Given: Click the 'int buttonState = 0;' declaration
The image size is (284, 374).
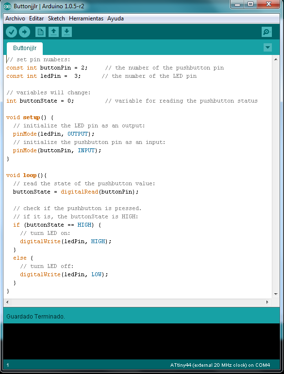Looking at the screenshot, I should coord(40,101).
